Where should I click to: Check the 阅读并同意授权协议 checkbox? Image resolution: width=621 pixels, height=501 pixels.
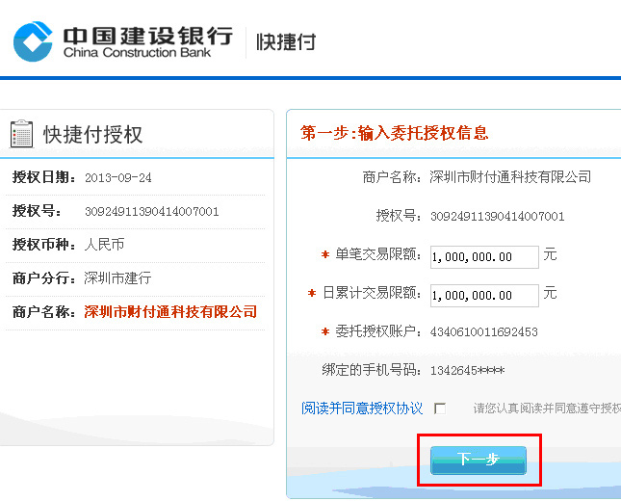440,409
